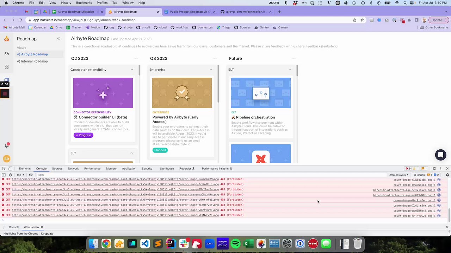Image resolution: width=451 pixels, height=253 pixels.
Task: Open Slack from the Dock
Action: click(x=184, y=244)
